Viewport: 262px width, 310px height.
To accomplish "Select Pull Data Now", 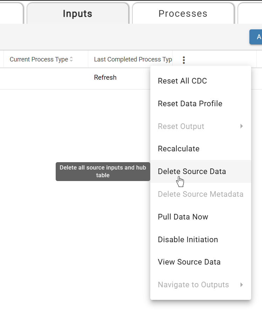I will 183,217.
